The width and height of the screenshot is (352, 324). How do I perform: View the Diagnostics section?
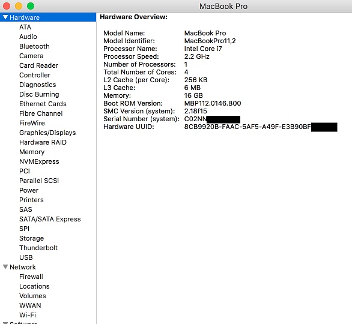tap(37, 85)
